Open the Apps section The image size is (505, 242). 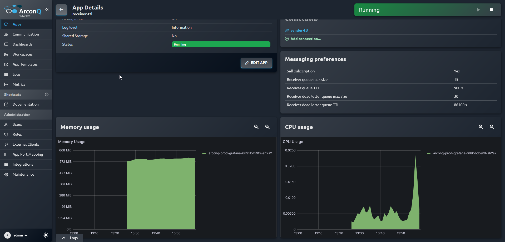[26, 24]
